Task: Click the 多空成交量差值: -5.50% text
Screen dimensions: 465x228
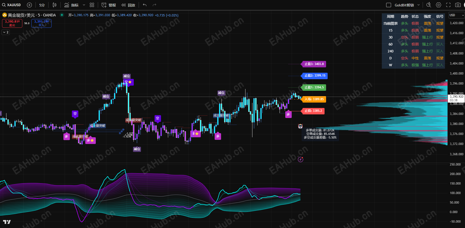Action: 320,138
